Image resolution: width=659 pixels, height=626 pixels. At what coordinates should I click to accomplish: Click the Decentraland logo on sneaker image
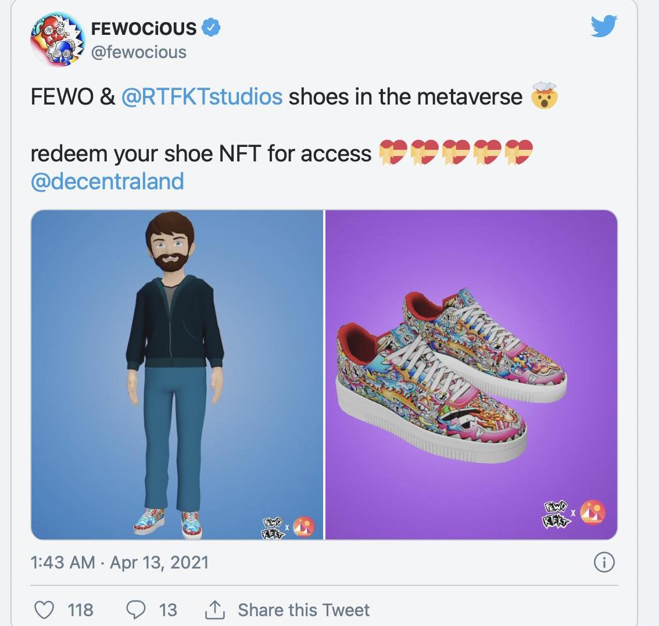[593, 513]
